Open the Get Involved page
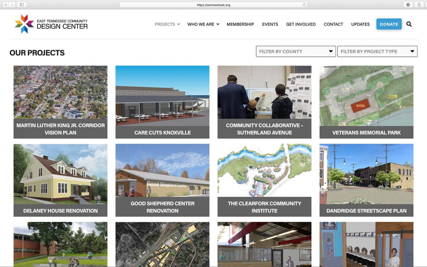 pyautogui.click(x=301, y=24)
